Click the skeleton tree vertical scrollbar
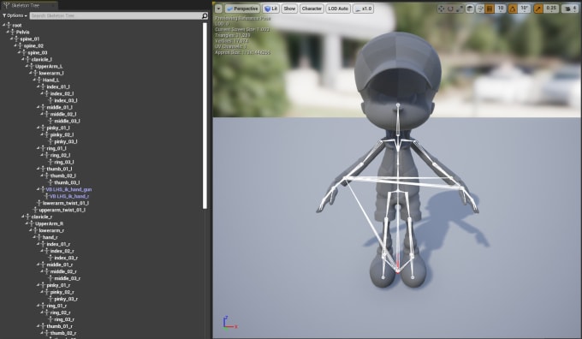Viewport: 582px width, 339px height. (x=205, y=116)
